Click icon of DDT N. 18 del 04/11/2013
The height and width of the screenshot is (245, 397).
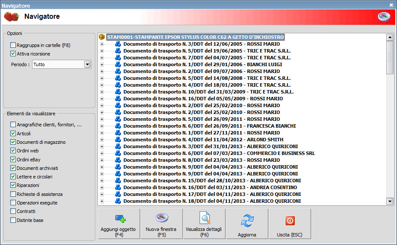[x=118, y=201]
